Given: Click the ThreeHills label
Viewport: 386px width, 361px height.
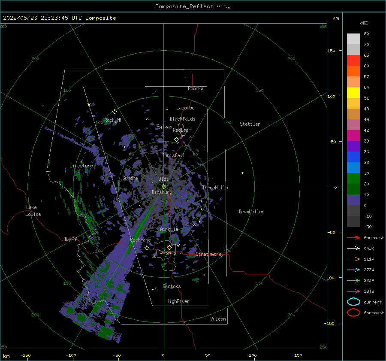Looking at the screenshot, I should coord(215,188).
